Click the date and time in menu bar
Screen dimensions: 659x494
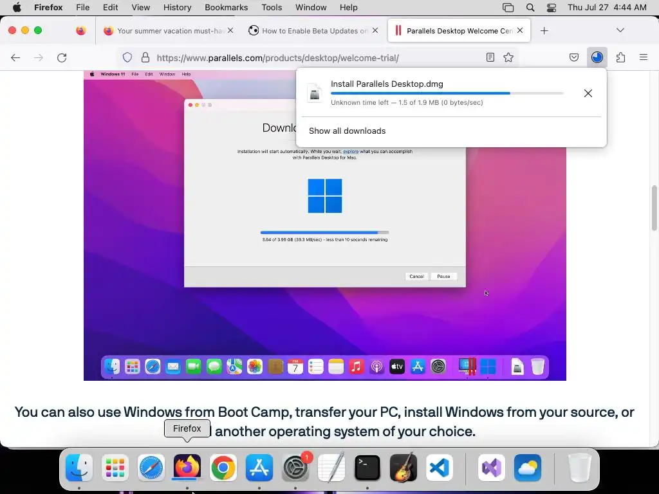click(607, 8)
